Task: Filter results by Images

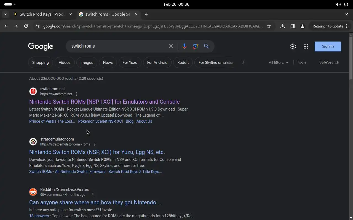Action: click(87, 62)
